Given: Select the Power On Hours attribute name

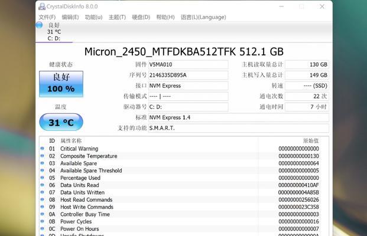Looking at the screenshot, I should click(80, 229).
